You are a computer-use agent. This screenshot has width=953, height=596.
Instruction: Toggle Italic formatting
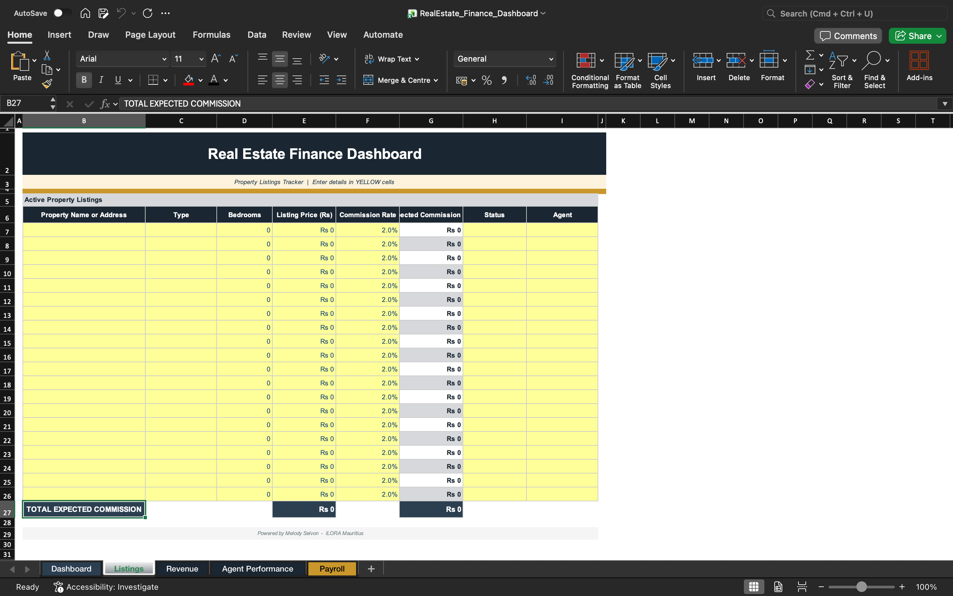[101, 80]
